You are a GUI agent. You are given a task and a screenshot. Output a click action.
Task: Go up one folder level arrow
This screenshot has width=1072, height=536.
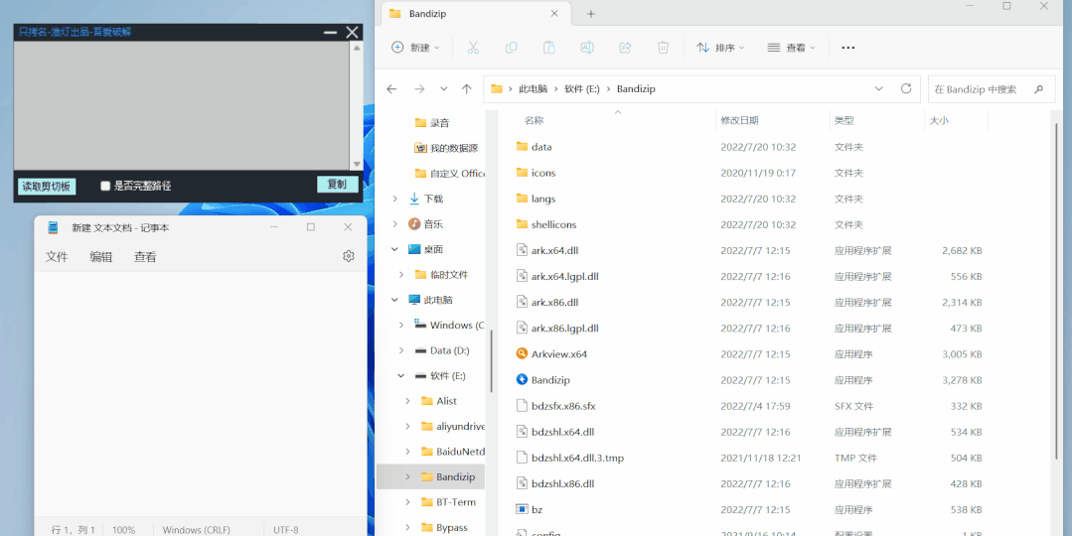466,88
